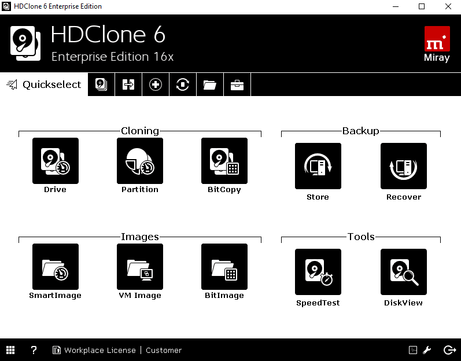Switch to the plus circle tab icon
Screen dimensions: 461x361
pyautogui.click(x=155, y=84)
